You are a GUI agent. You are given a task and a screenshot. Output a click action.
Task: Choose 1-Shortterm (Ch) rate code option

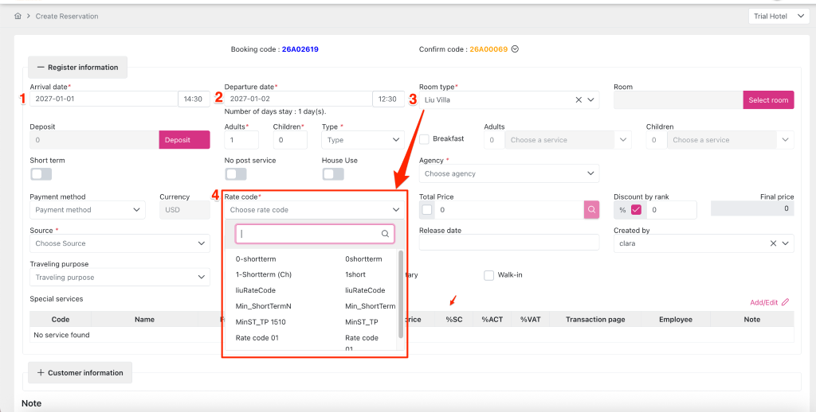tap(263, 274)
